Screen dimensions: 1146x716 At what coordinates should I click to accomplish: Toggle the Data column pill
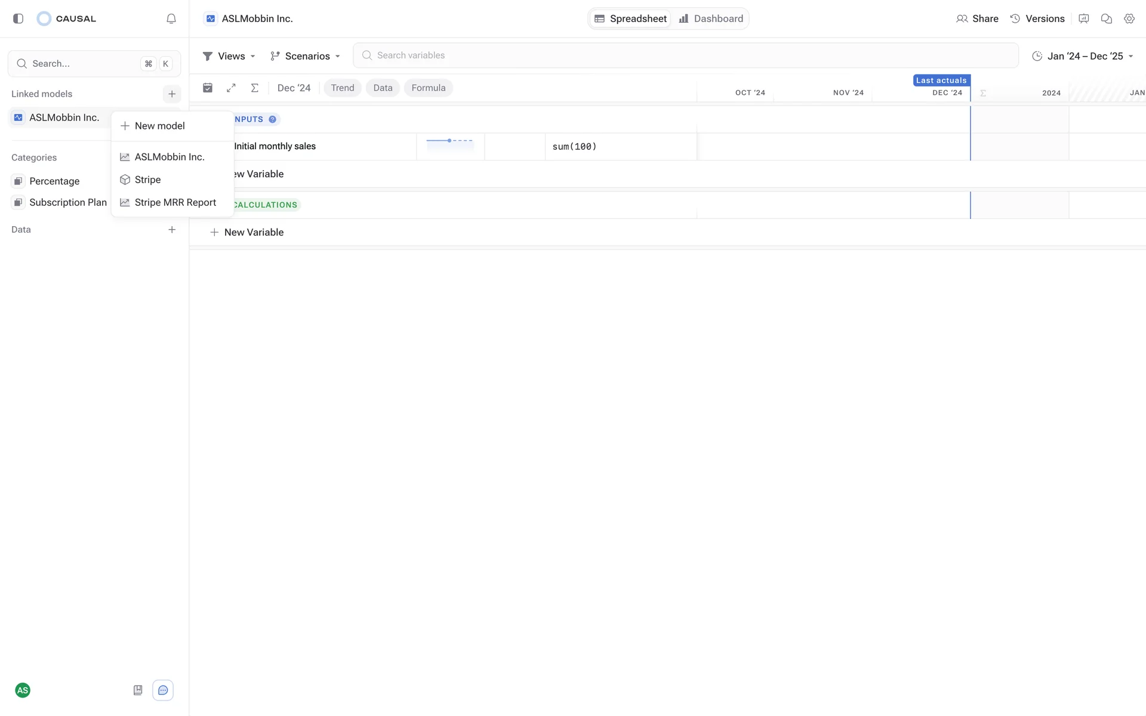[383, 88]
